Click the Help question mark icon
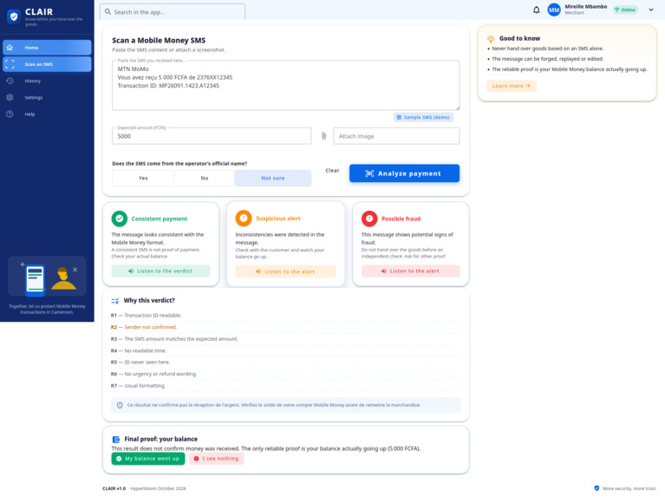Screen dimensions: 665x497 tap(10, 114)
